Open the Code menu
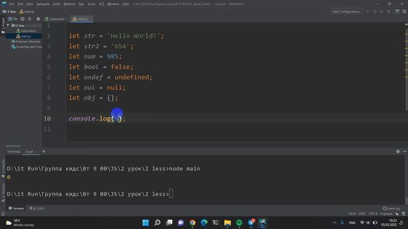This screenshot has width=408, height=229. (x=57, y=4)
